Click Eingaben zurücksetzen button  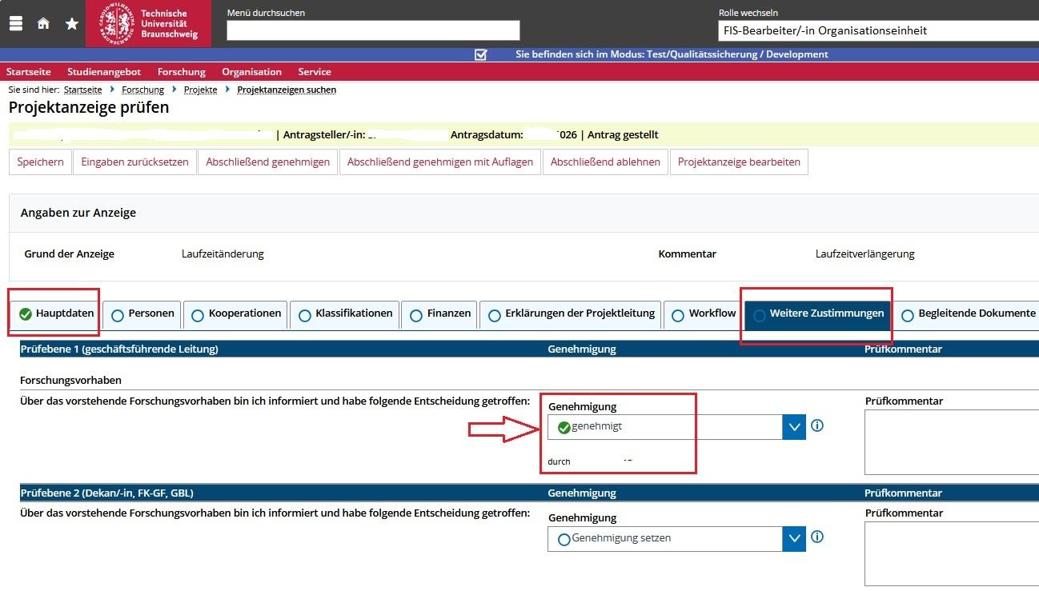[x=134, y=162]
